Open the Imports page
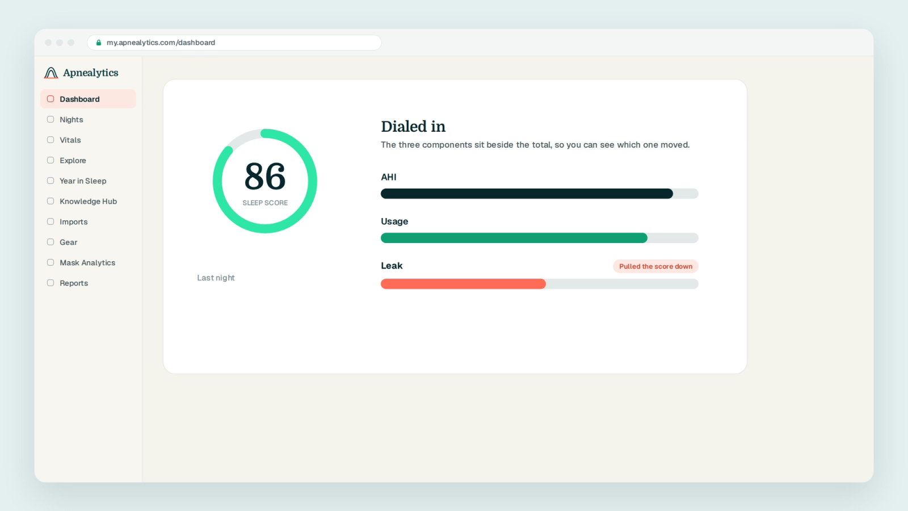Screen dimensions: 908x511 point(88,221)
